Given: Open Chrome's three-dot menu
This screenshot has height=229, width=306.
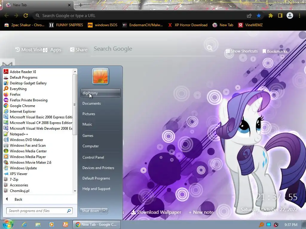Looking at the screenshot, I should pos(299,16).
